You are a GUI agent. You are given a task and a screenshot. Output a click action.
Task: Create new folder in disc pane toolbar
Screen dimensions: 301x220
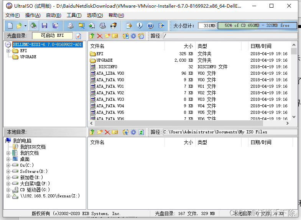(x=107, y=36)
